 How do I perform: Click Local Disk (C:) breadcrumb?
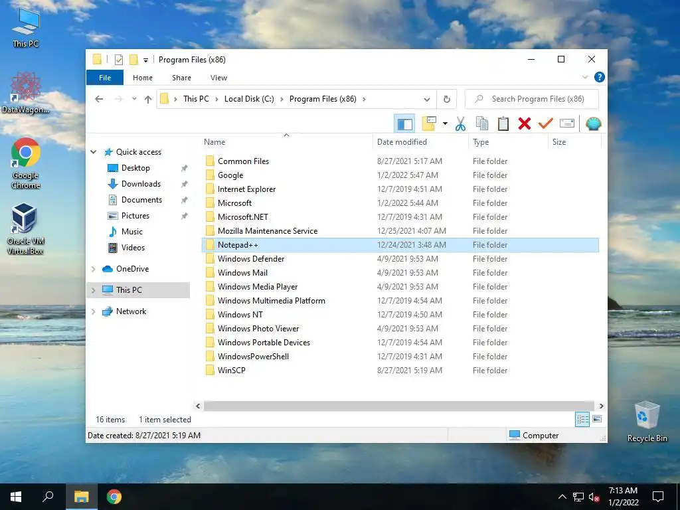click(x=249, y=99)
